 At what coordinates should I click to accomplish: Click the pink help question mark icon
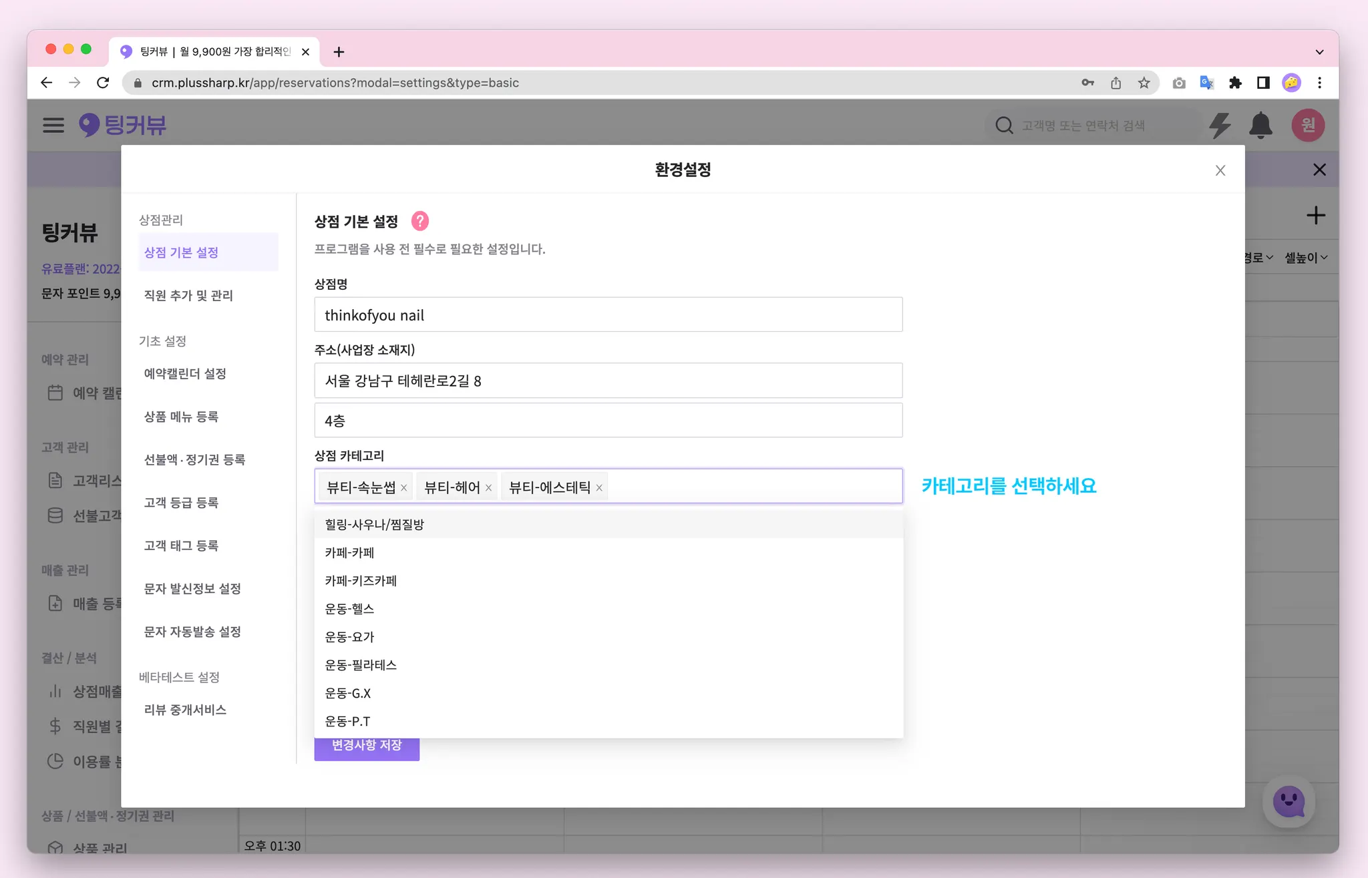[x=419, y=221]
